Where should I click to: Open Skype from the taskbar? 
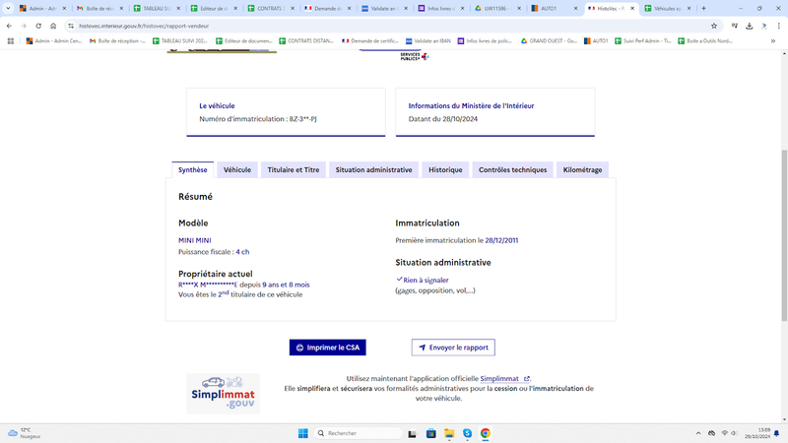tap(467, 433)
